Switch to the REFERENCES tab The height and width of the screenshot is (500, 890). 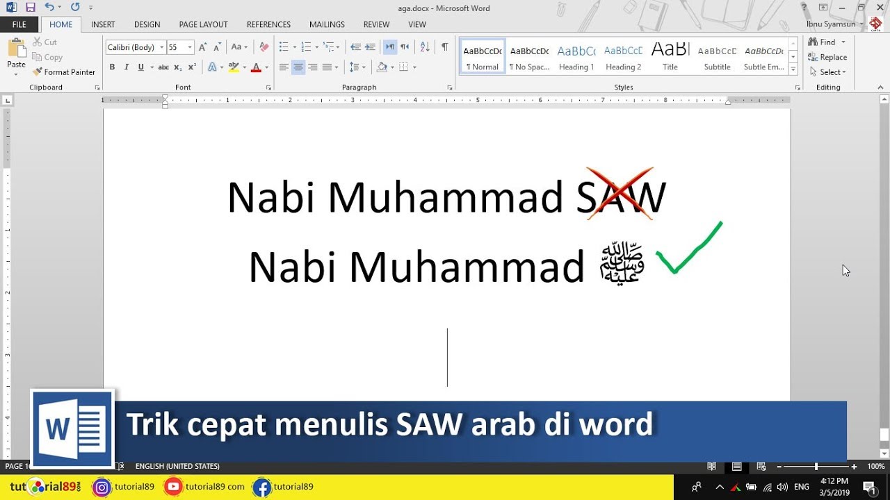coord(268,24)
